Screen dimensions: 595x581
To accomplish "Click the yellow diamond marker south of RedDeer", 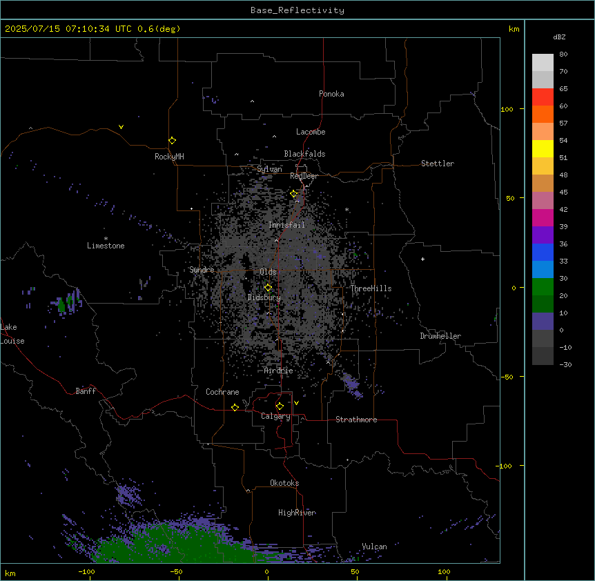I will [x=294, y=194].
